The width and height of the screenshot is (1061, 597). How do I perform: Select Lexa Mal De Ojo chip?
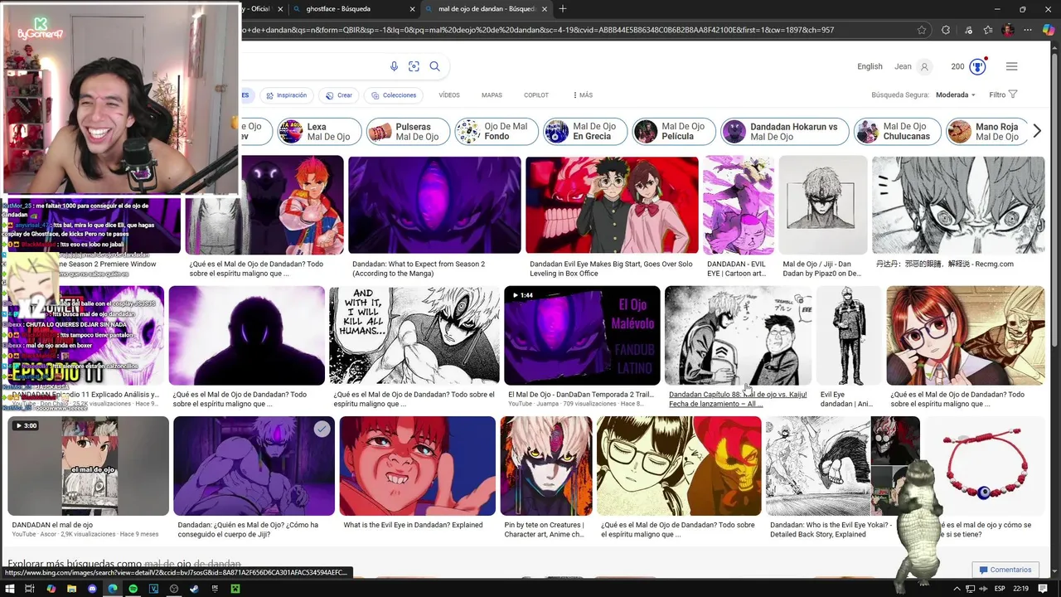click(319, 132)
